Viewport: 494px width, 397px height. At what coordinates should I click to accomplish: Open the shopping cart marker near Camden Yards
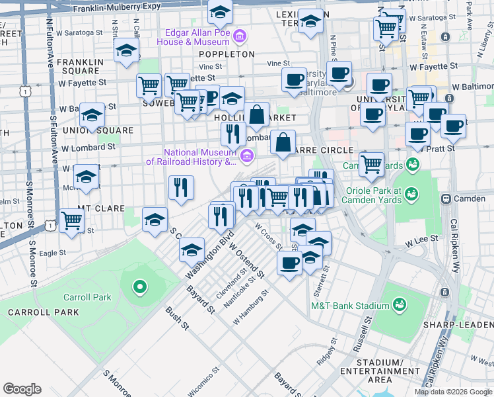coord(371,167)
